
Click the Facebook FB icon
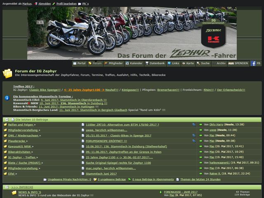[x=256, y=63]
